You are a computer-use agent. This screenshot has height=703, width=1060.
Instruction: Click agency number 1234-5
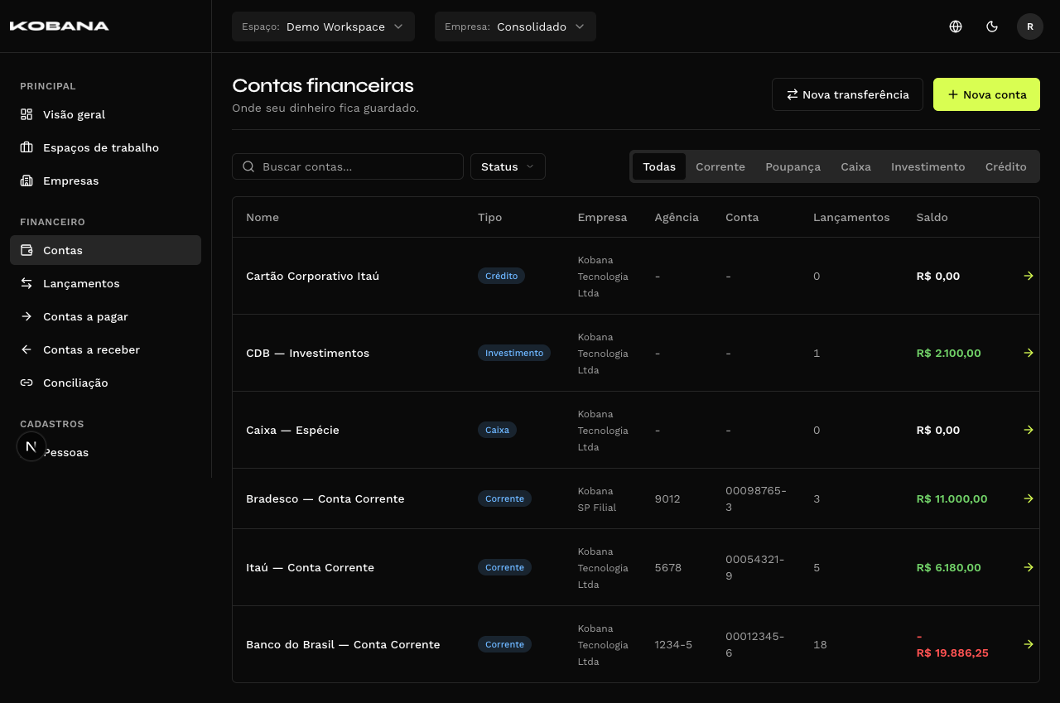click(673, 644)
